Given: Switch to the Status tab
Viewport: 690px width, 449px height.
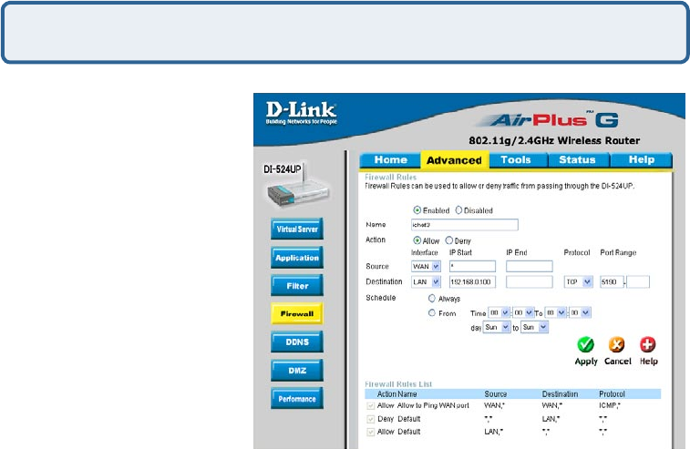Looking at the screenshot, I should click(x=577, y=160).
